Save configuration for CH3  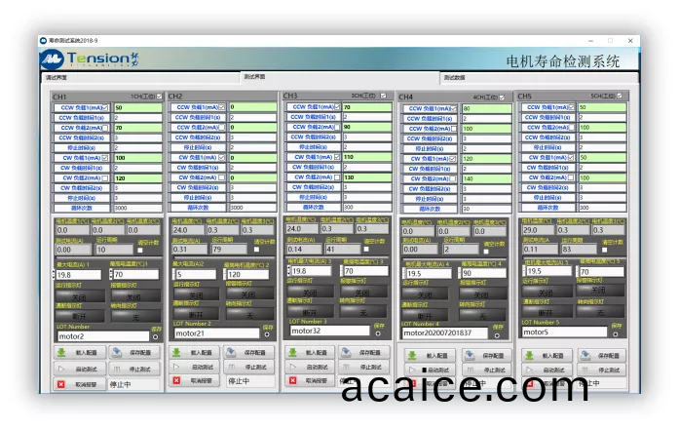click(364, 352)
